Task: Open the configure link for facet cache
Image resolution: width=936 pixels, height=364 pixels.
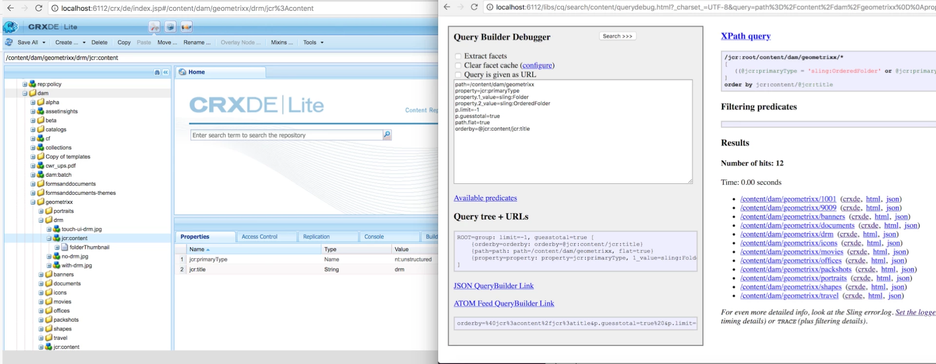Action: (537, 65)
